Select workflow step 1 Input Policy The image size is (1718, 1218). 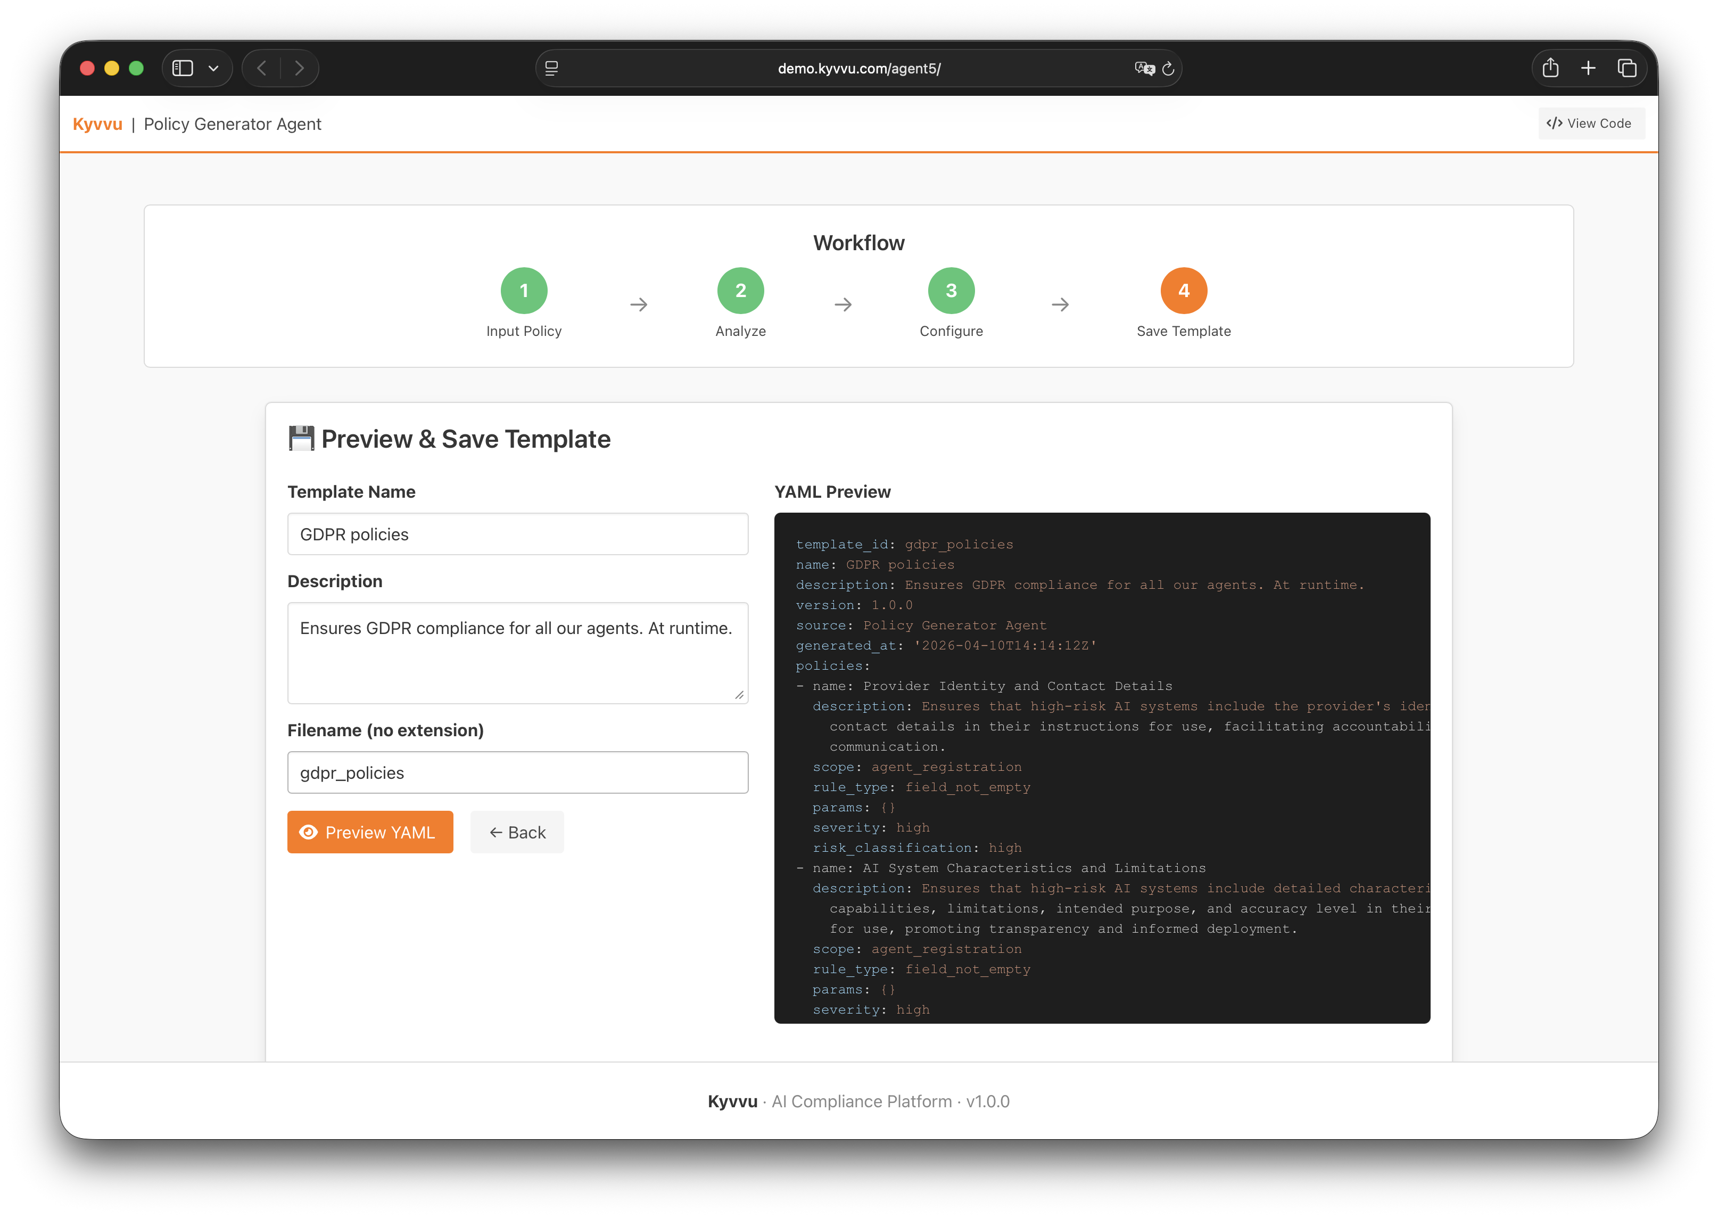pos(523,290)
